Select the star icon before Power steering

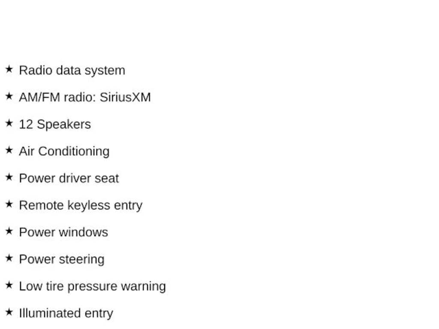pyautogui.click(x=9, y=258)
